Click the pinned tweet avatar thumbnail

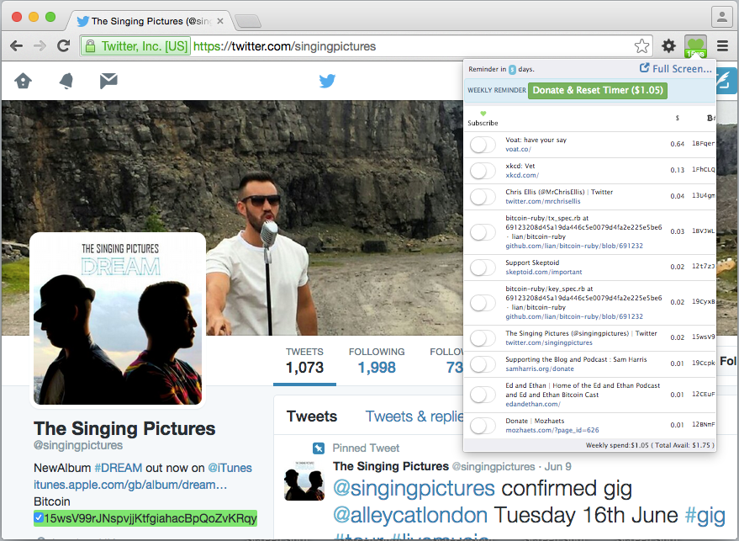pyautogui.click(x=304, y=480)
